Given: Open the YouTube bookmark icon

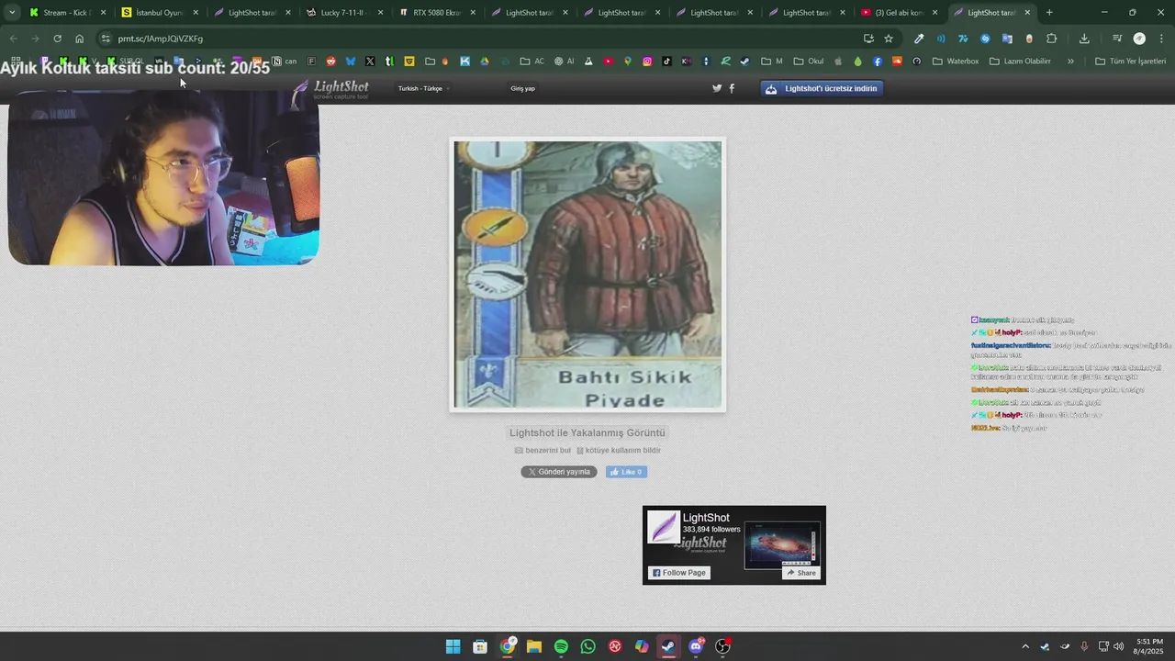Looking at the screenshot, I should (609, 62).
